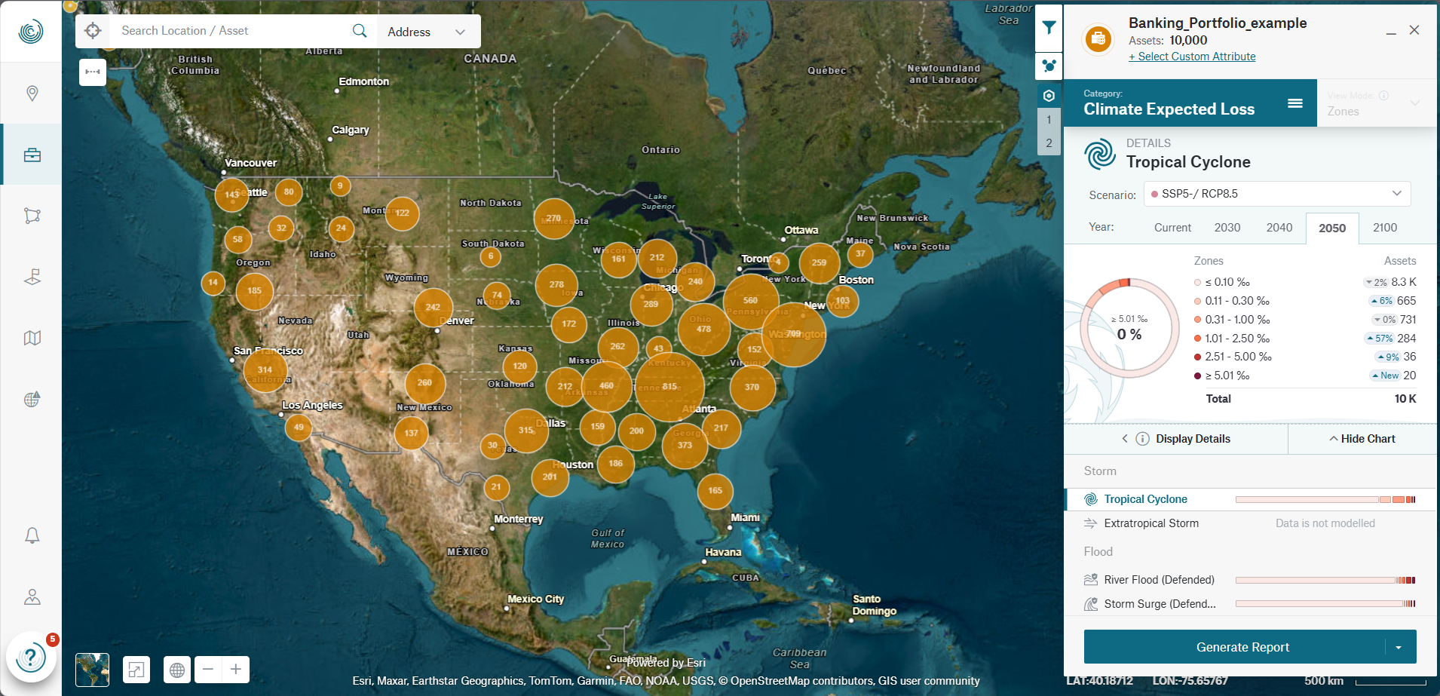Select the Storm Surge (Defended) hazard
The height and width of the screenshot is (696, 1440).
[1158, 603]
